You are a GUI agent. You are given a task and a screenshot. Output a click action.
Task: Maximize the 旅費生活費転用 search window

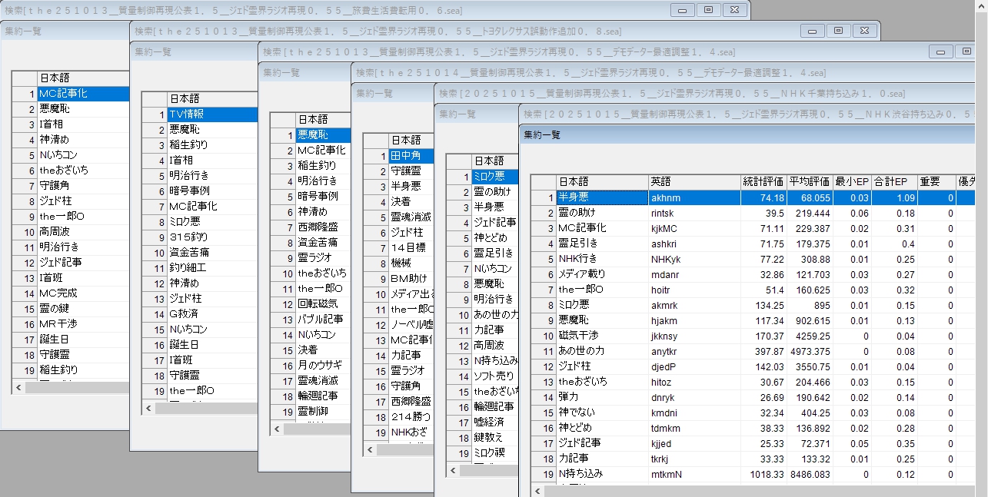(x=708, y=10)
